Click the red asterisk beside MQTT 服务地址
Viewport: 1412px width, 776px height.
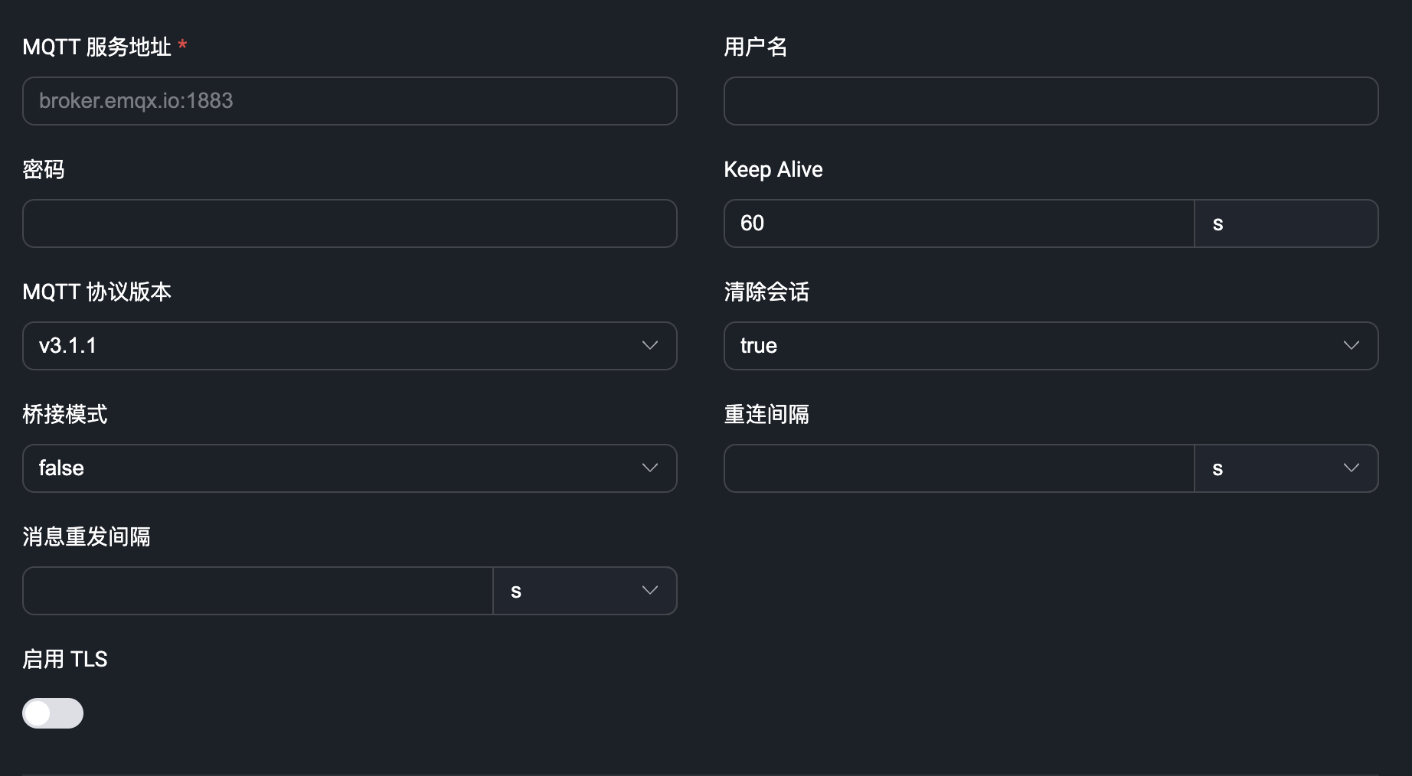coord(182,47)
